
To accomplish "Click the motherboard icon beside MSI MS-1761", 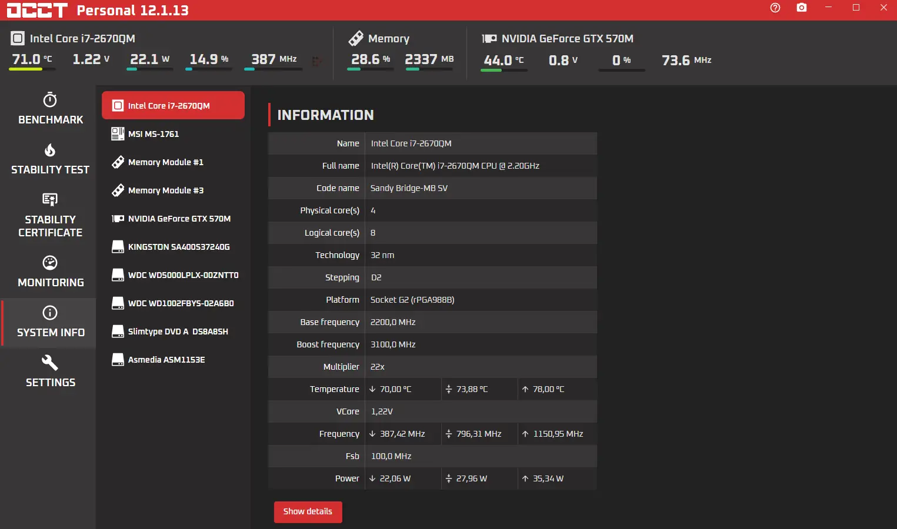I will pos(118,134).
